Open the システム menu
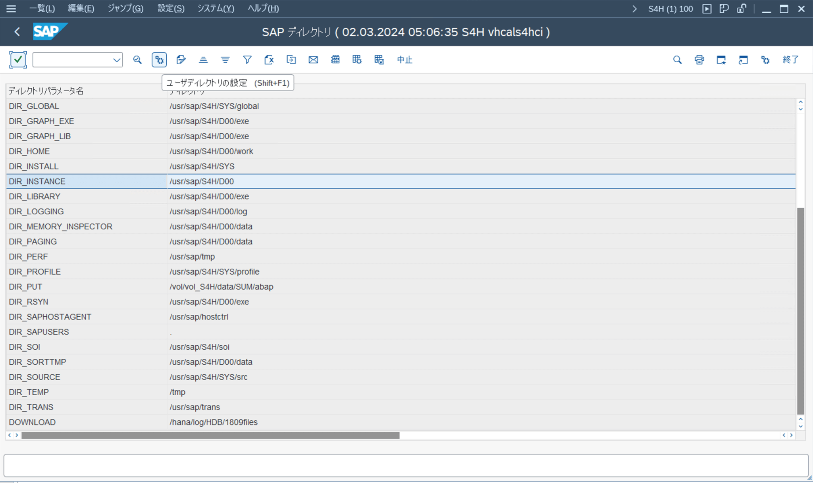 point(216,8)
